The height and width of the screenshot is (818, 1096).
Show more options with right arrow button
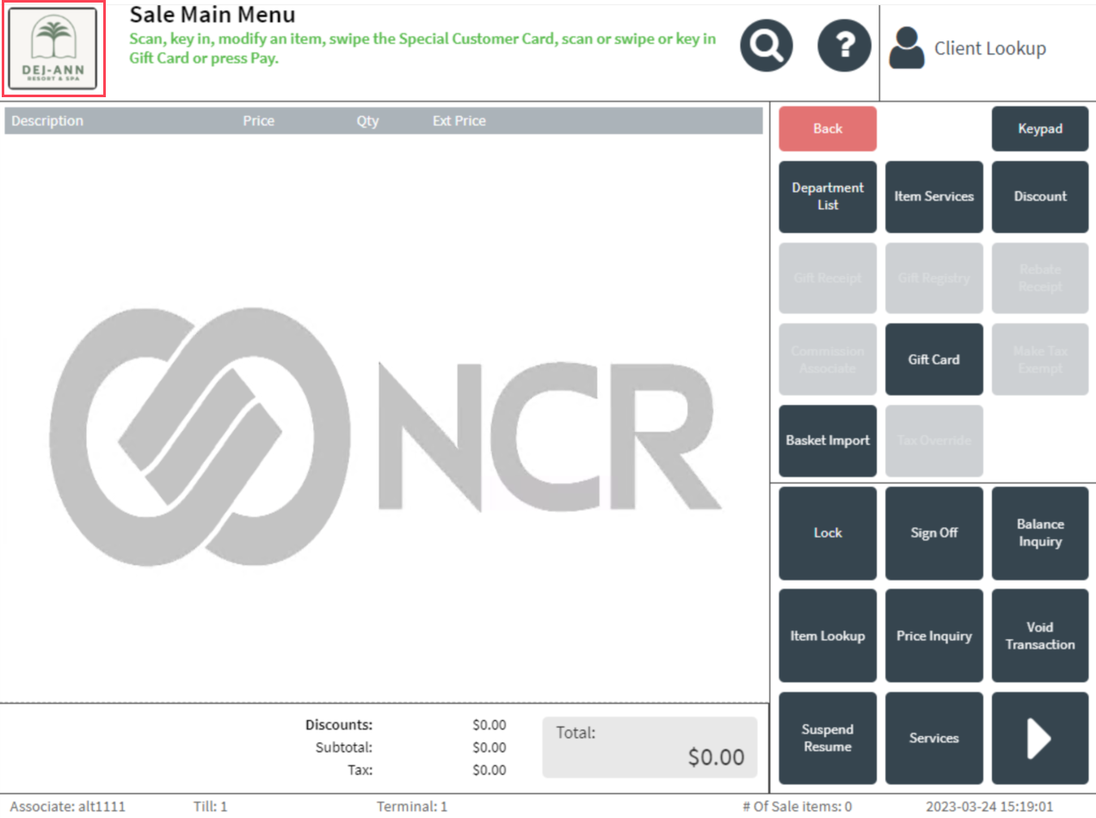click(1039, 738)
